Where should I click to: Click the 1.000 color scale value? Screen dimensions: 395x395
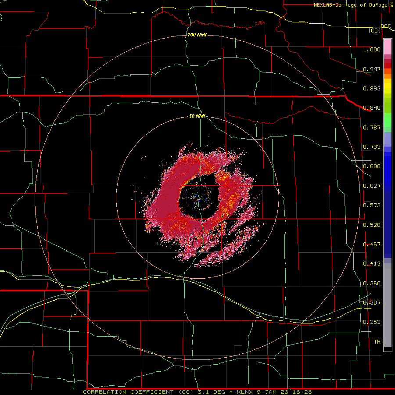372,49
